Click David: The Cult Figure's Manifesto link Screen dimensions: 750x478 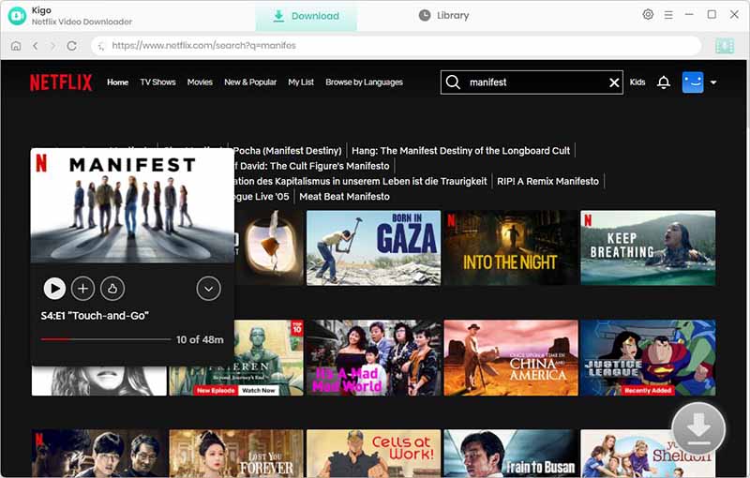(x=311, y=166)
